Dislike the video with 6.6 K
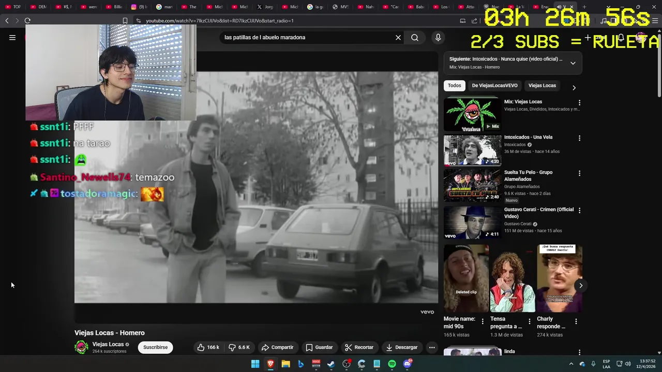The height and width of the screenshot is (372, 662). 239,347
